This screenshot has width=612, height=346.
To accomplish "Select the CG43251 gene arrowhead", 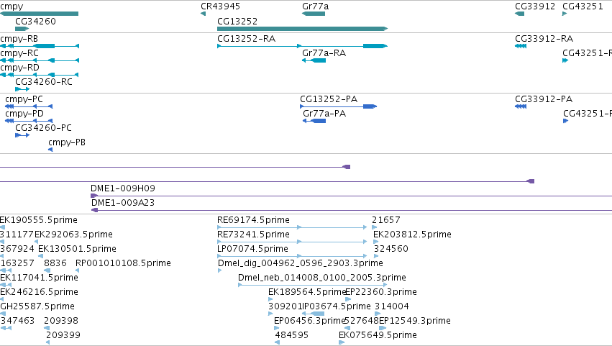I will [565, 14].
